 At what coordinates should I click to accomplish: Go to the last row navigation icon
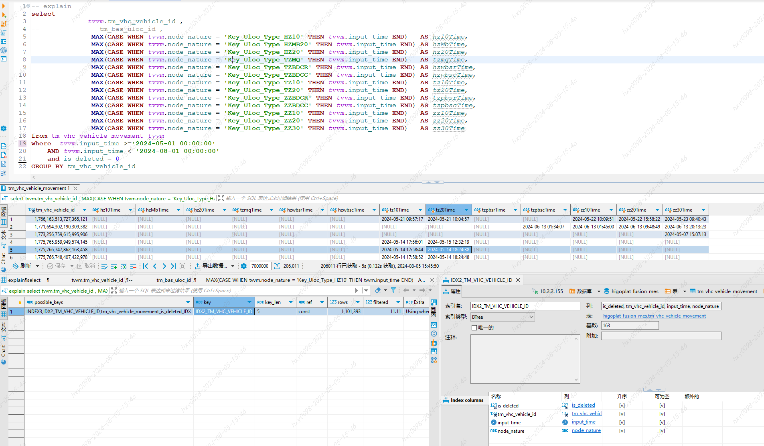click(x=173, y=266)
